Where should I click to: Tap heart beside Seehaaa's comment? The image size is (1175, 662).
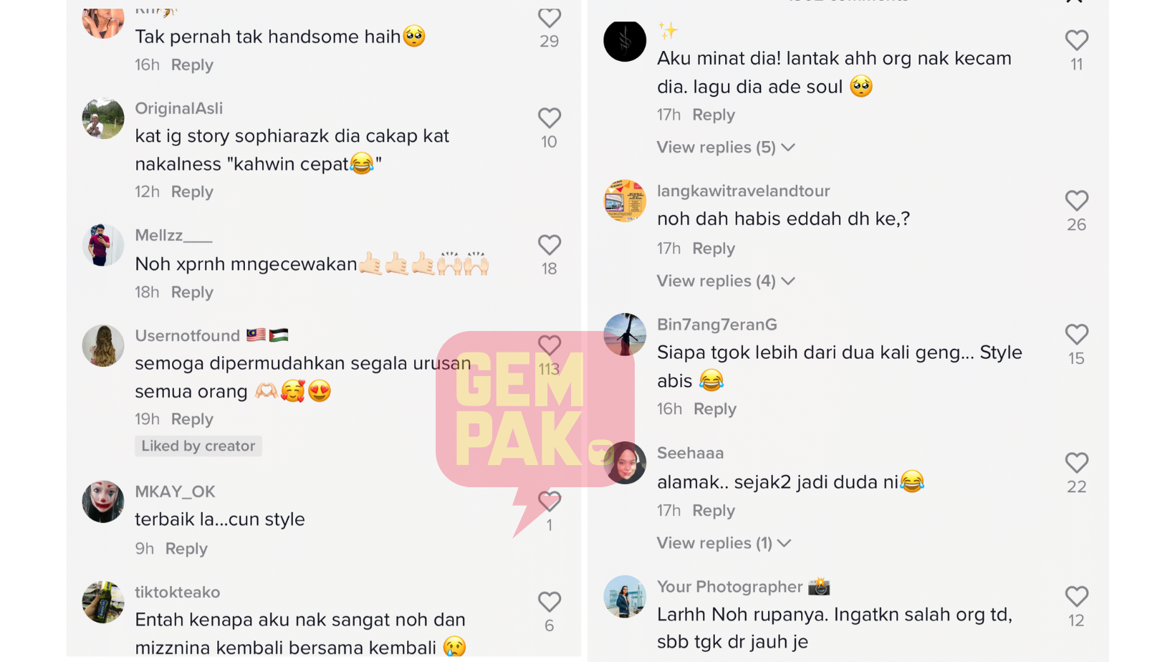click(1076, 463)
